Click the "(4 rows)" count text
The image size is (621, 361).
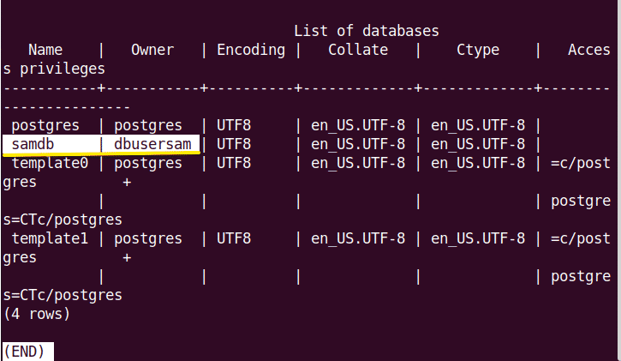(x=37, y=314)
